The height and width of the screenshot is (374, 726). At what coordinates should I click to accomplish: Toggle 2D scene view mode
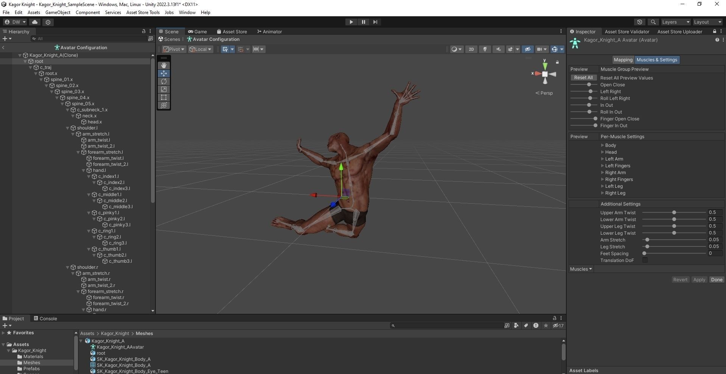[x=471, y=49]
